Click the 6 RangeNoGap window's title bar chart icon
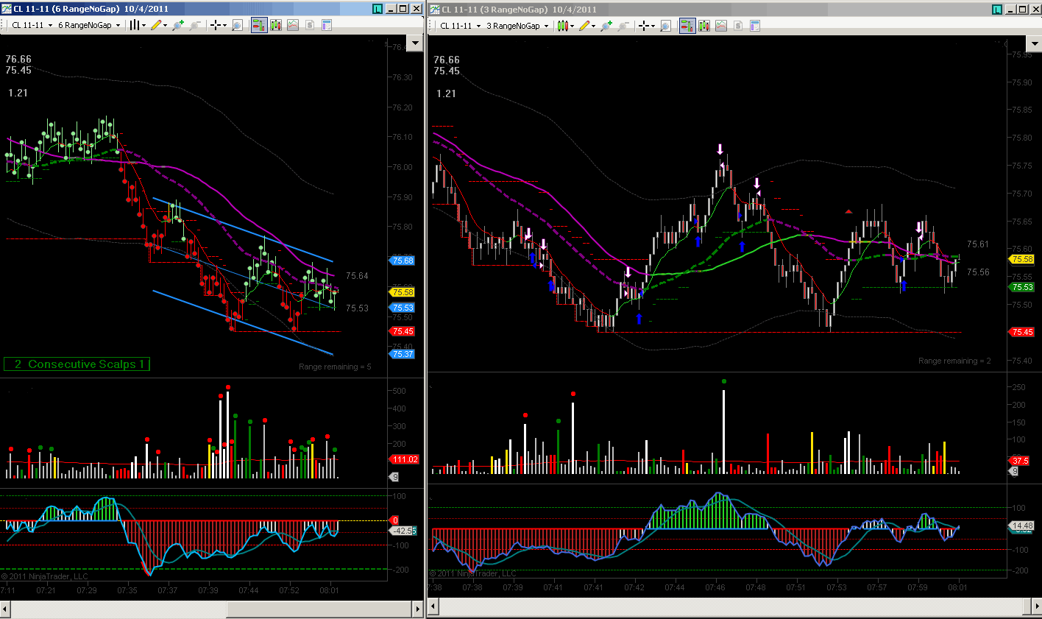The height and width of the screenshot is (619, 1042). tap(7, 9)
